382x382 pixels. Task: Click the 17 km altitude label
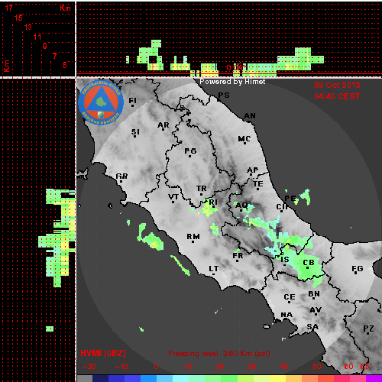9,8
